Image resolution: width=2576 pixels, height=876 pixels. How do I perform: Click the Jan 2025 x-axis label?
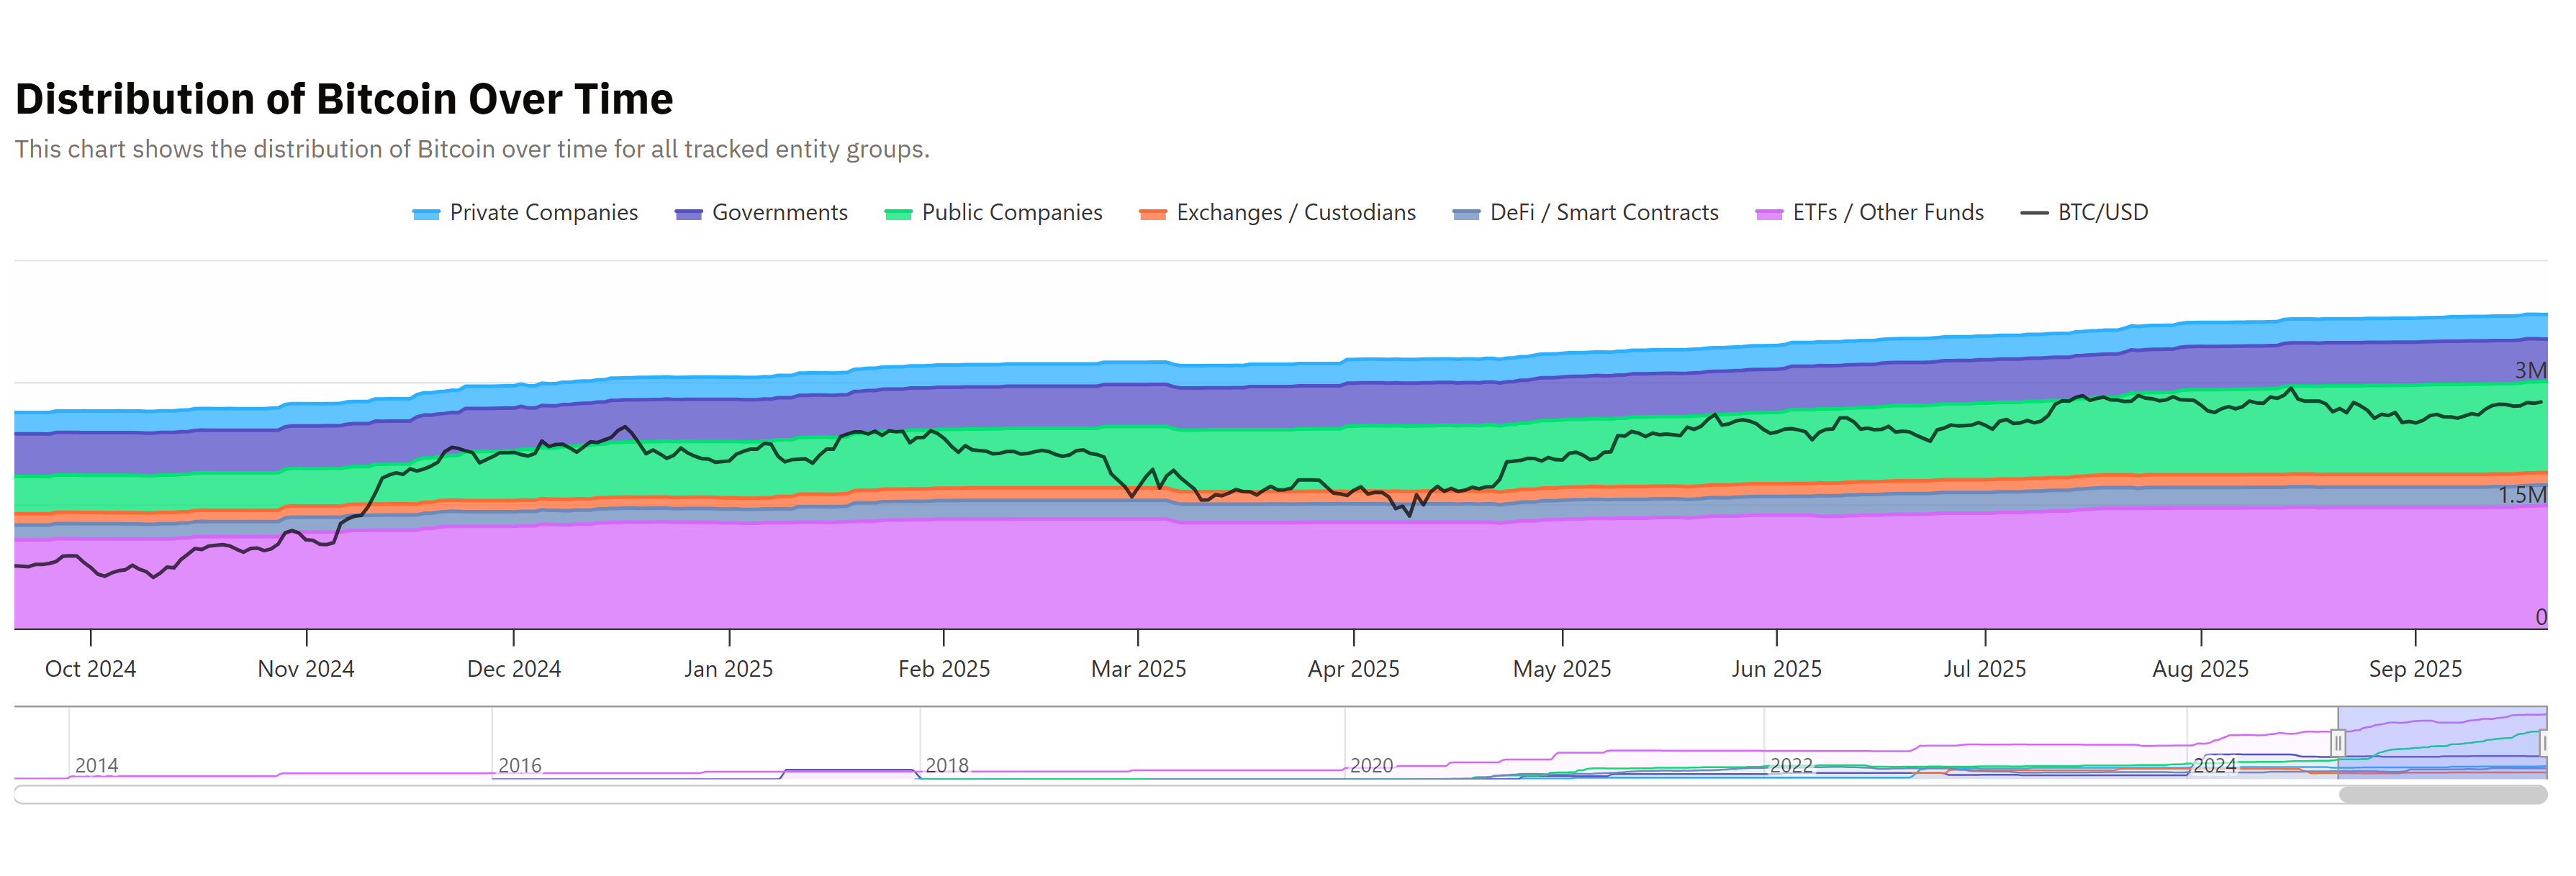728,670
